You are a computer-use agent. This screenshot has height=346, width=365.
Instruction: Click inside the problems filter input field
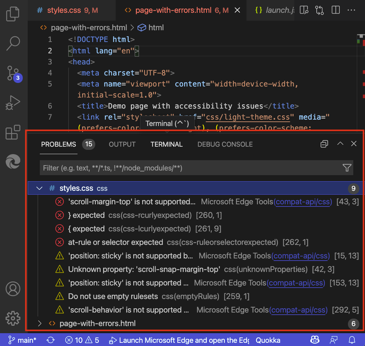pos(142,167)
